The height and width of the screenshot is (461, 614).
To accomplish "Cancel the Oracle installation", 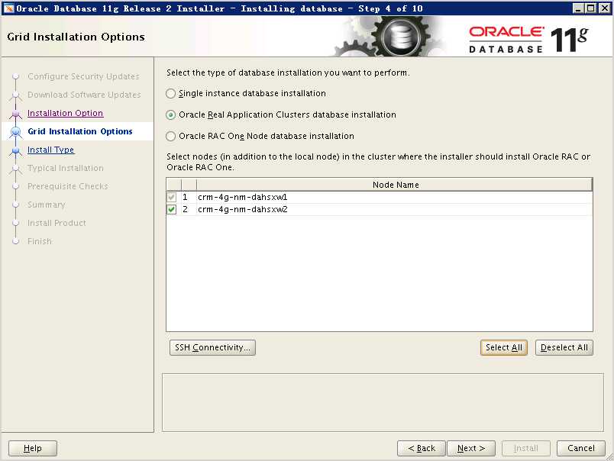I will click(x=581, y=448).
